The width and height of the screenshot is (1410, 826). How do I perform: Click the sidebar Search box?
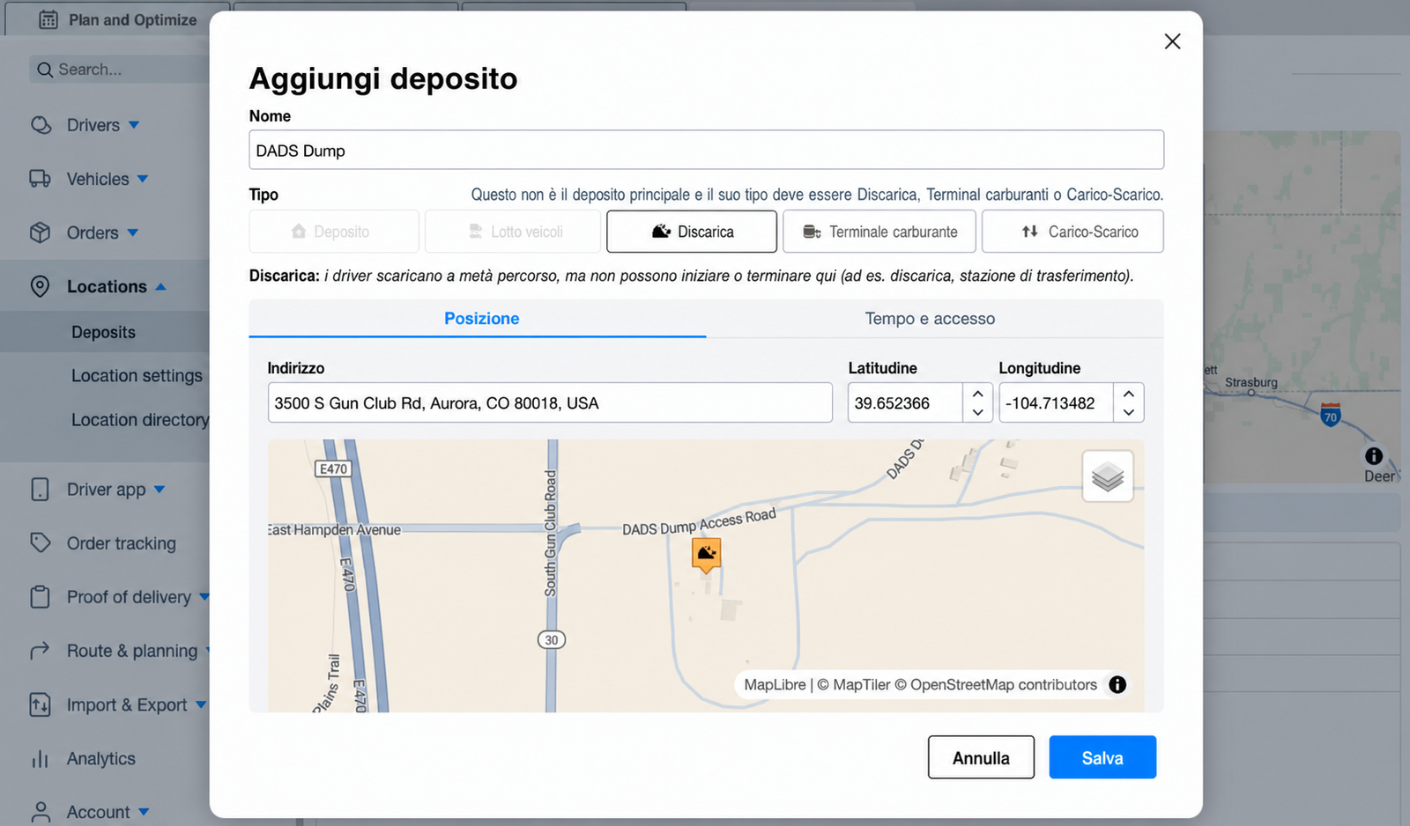(x=119, y=70)
